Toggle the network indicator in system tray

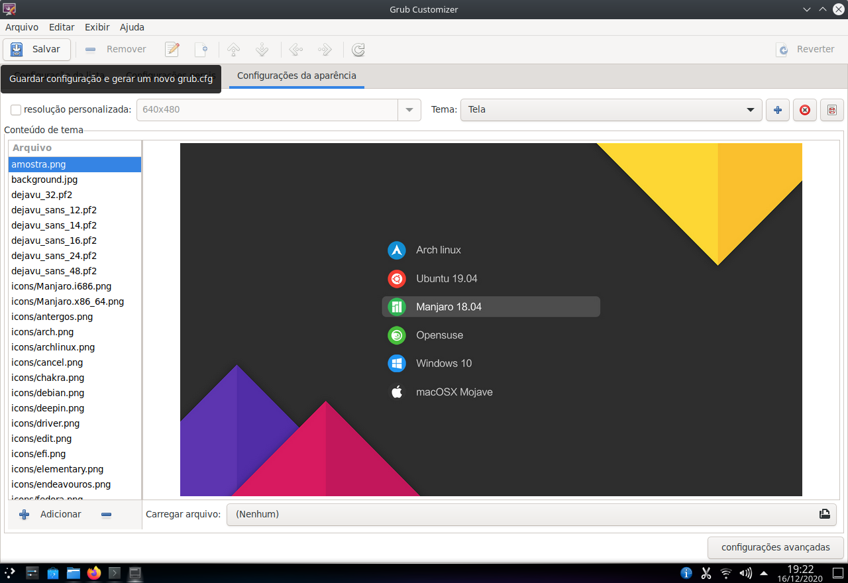pyautogui.click(x=725, y=572)
